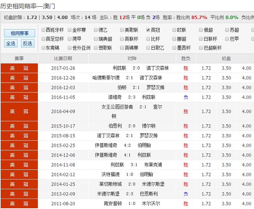Enable the 日联杯 checkbox
The width and height of the screenshot is (254, 209).
point(201,39)
